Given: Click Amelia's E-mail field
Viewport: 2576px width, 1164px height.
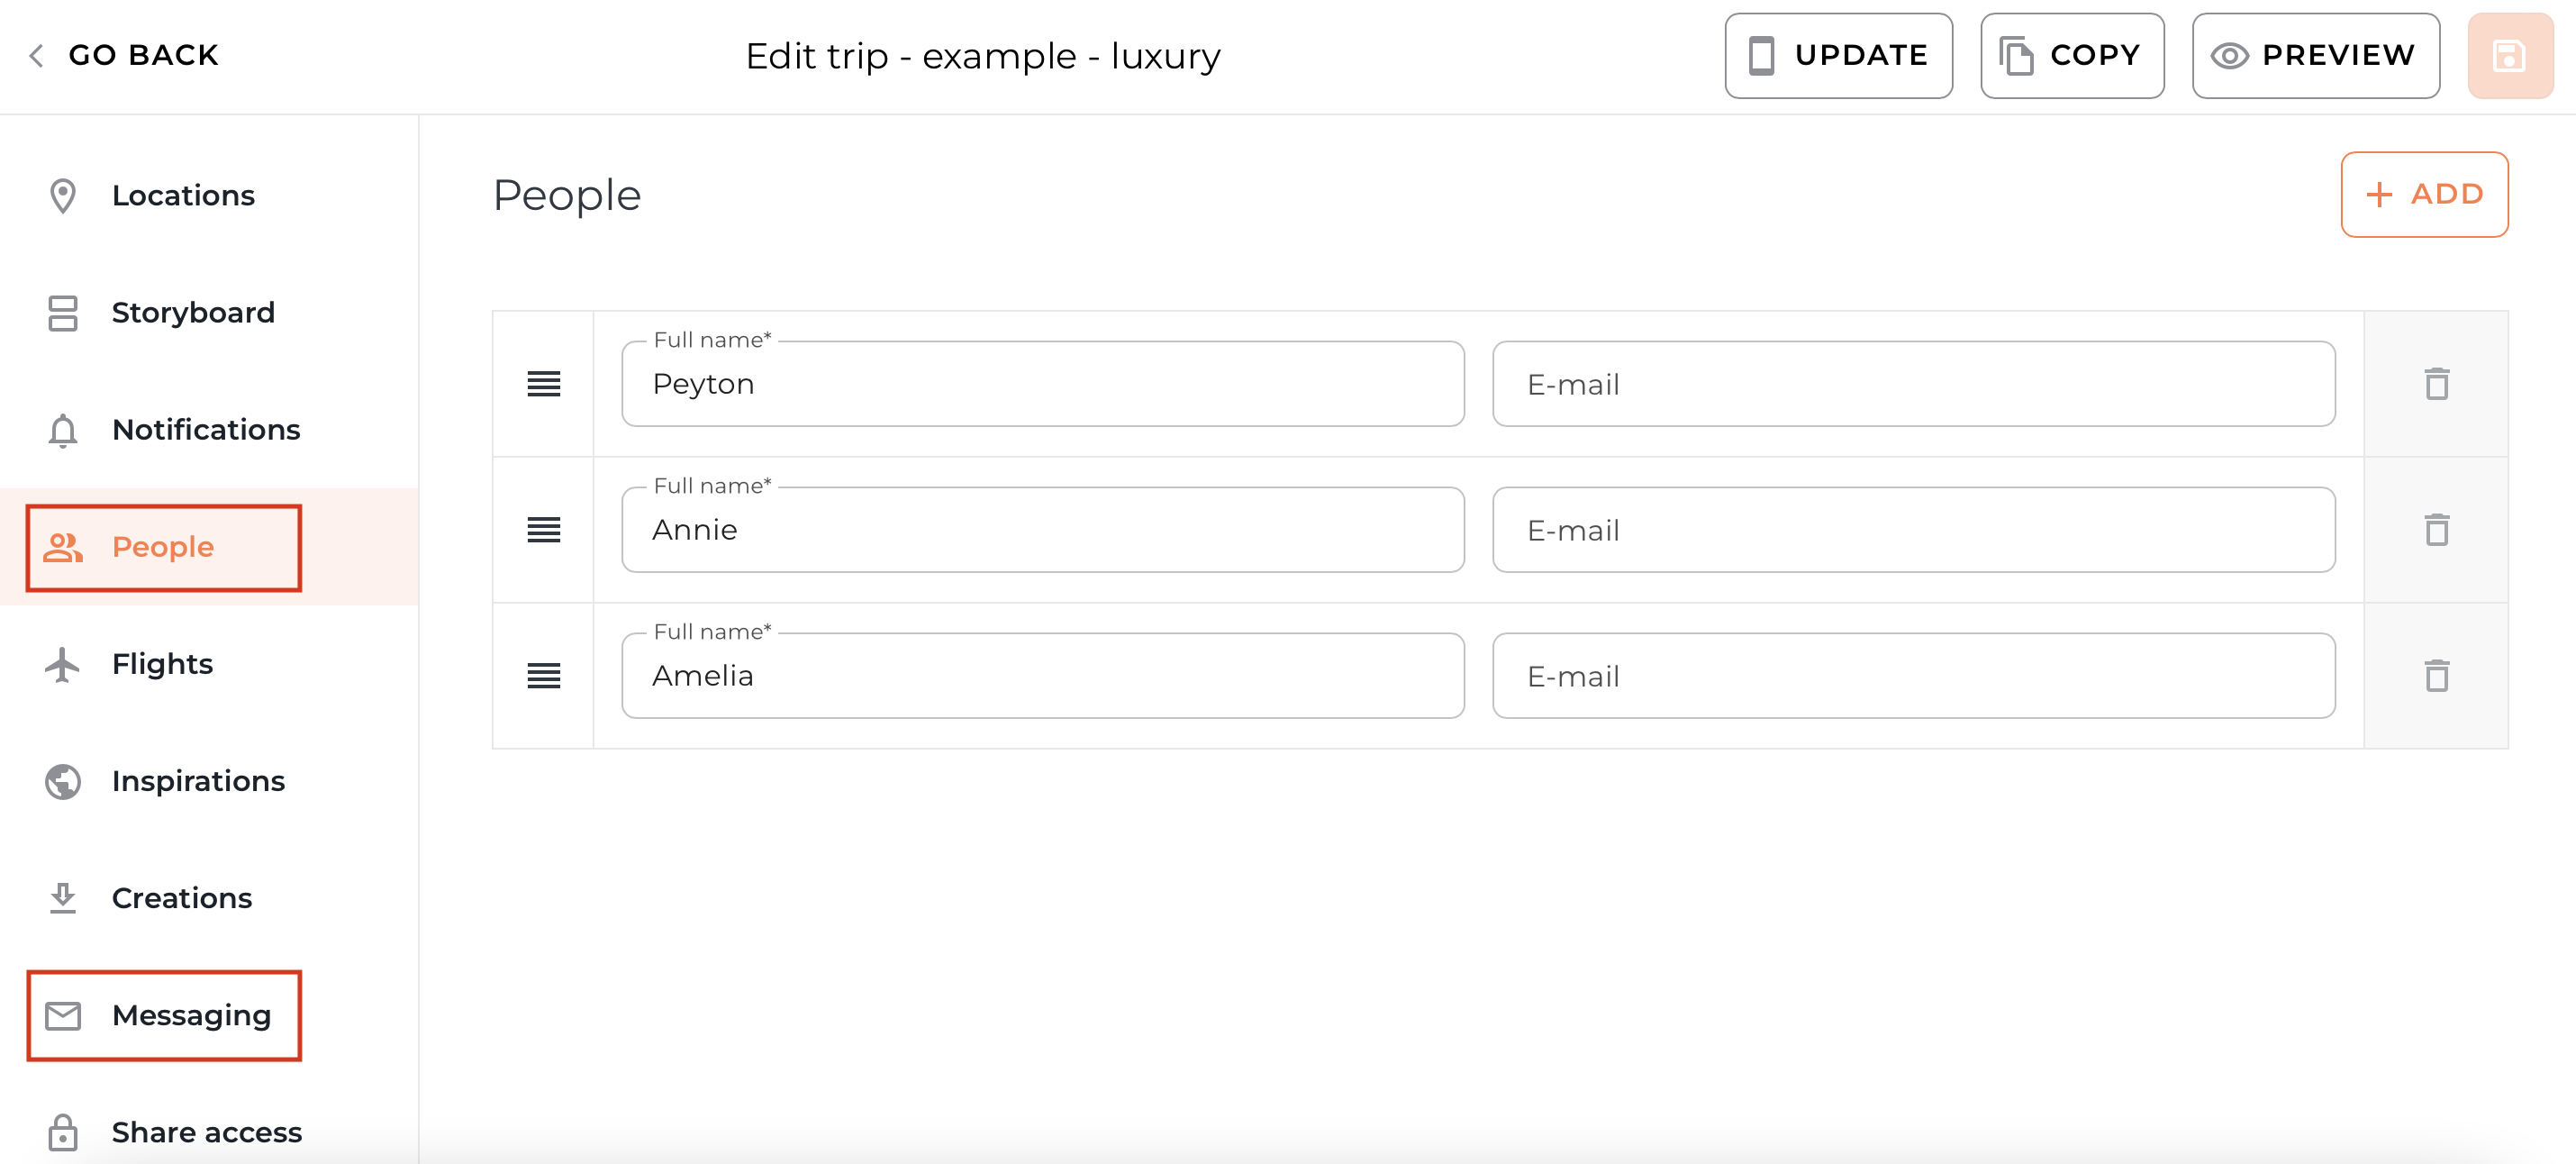Looking at the screenshot, I should (1912, 676).
